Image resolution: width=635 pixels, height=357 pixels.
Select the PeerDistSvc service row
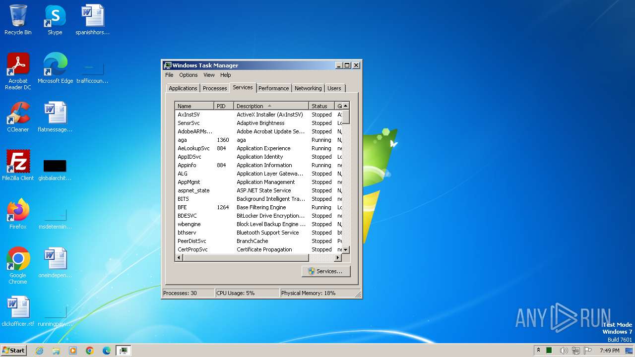pos(258,241)
